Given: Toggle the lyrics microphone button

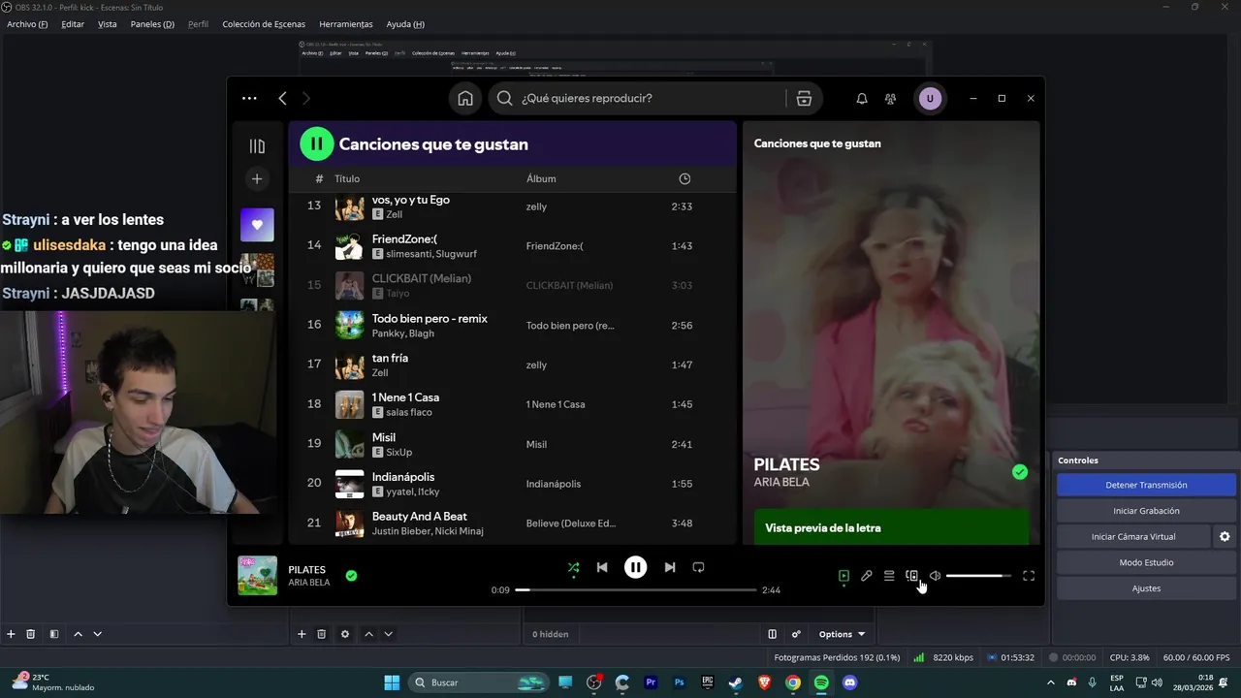Looking at the screenshot, I should pos(867,576).
